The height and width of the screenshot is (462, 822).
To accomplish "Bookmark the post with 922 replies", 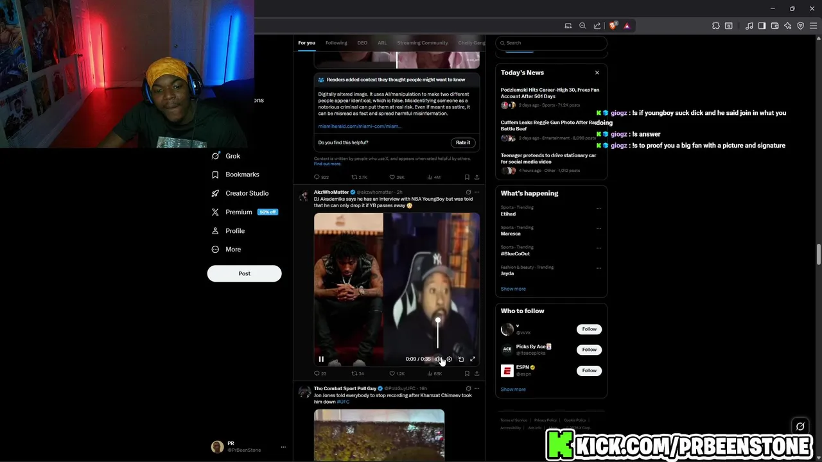I will coord(467,177).
